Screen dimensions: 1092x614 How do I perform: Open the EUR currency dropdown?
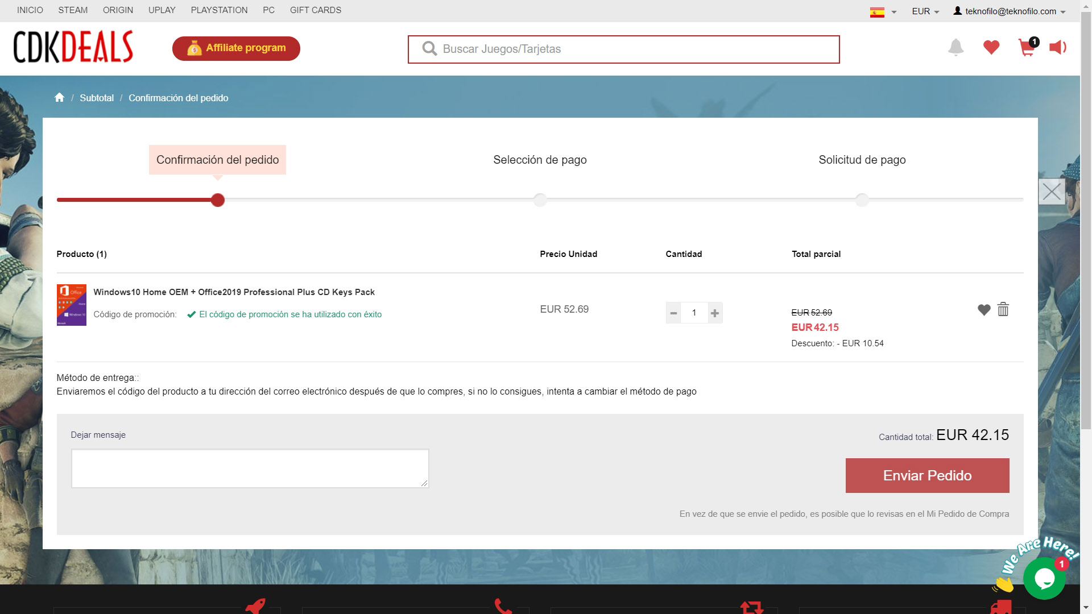(925, 11)
